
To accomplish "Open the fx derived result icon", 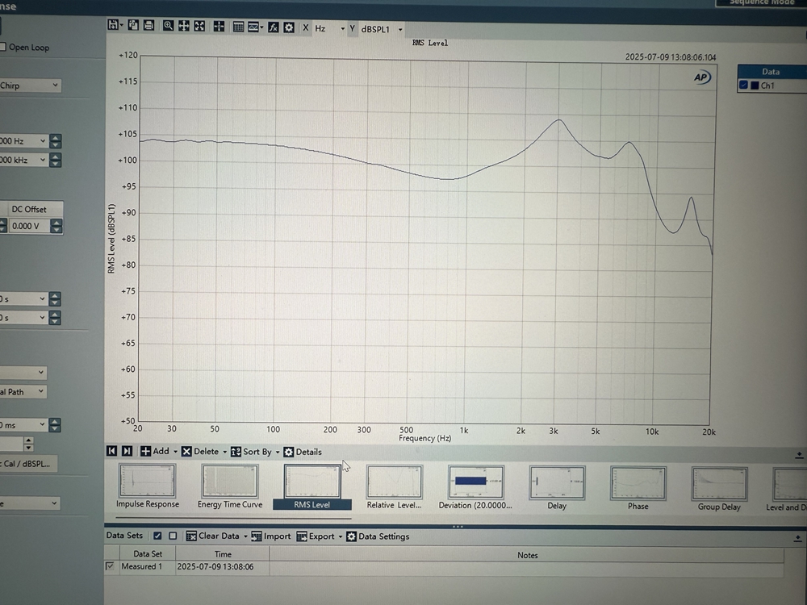I will 274,27.
